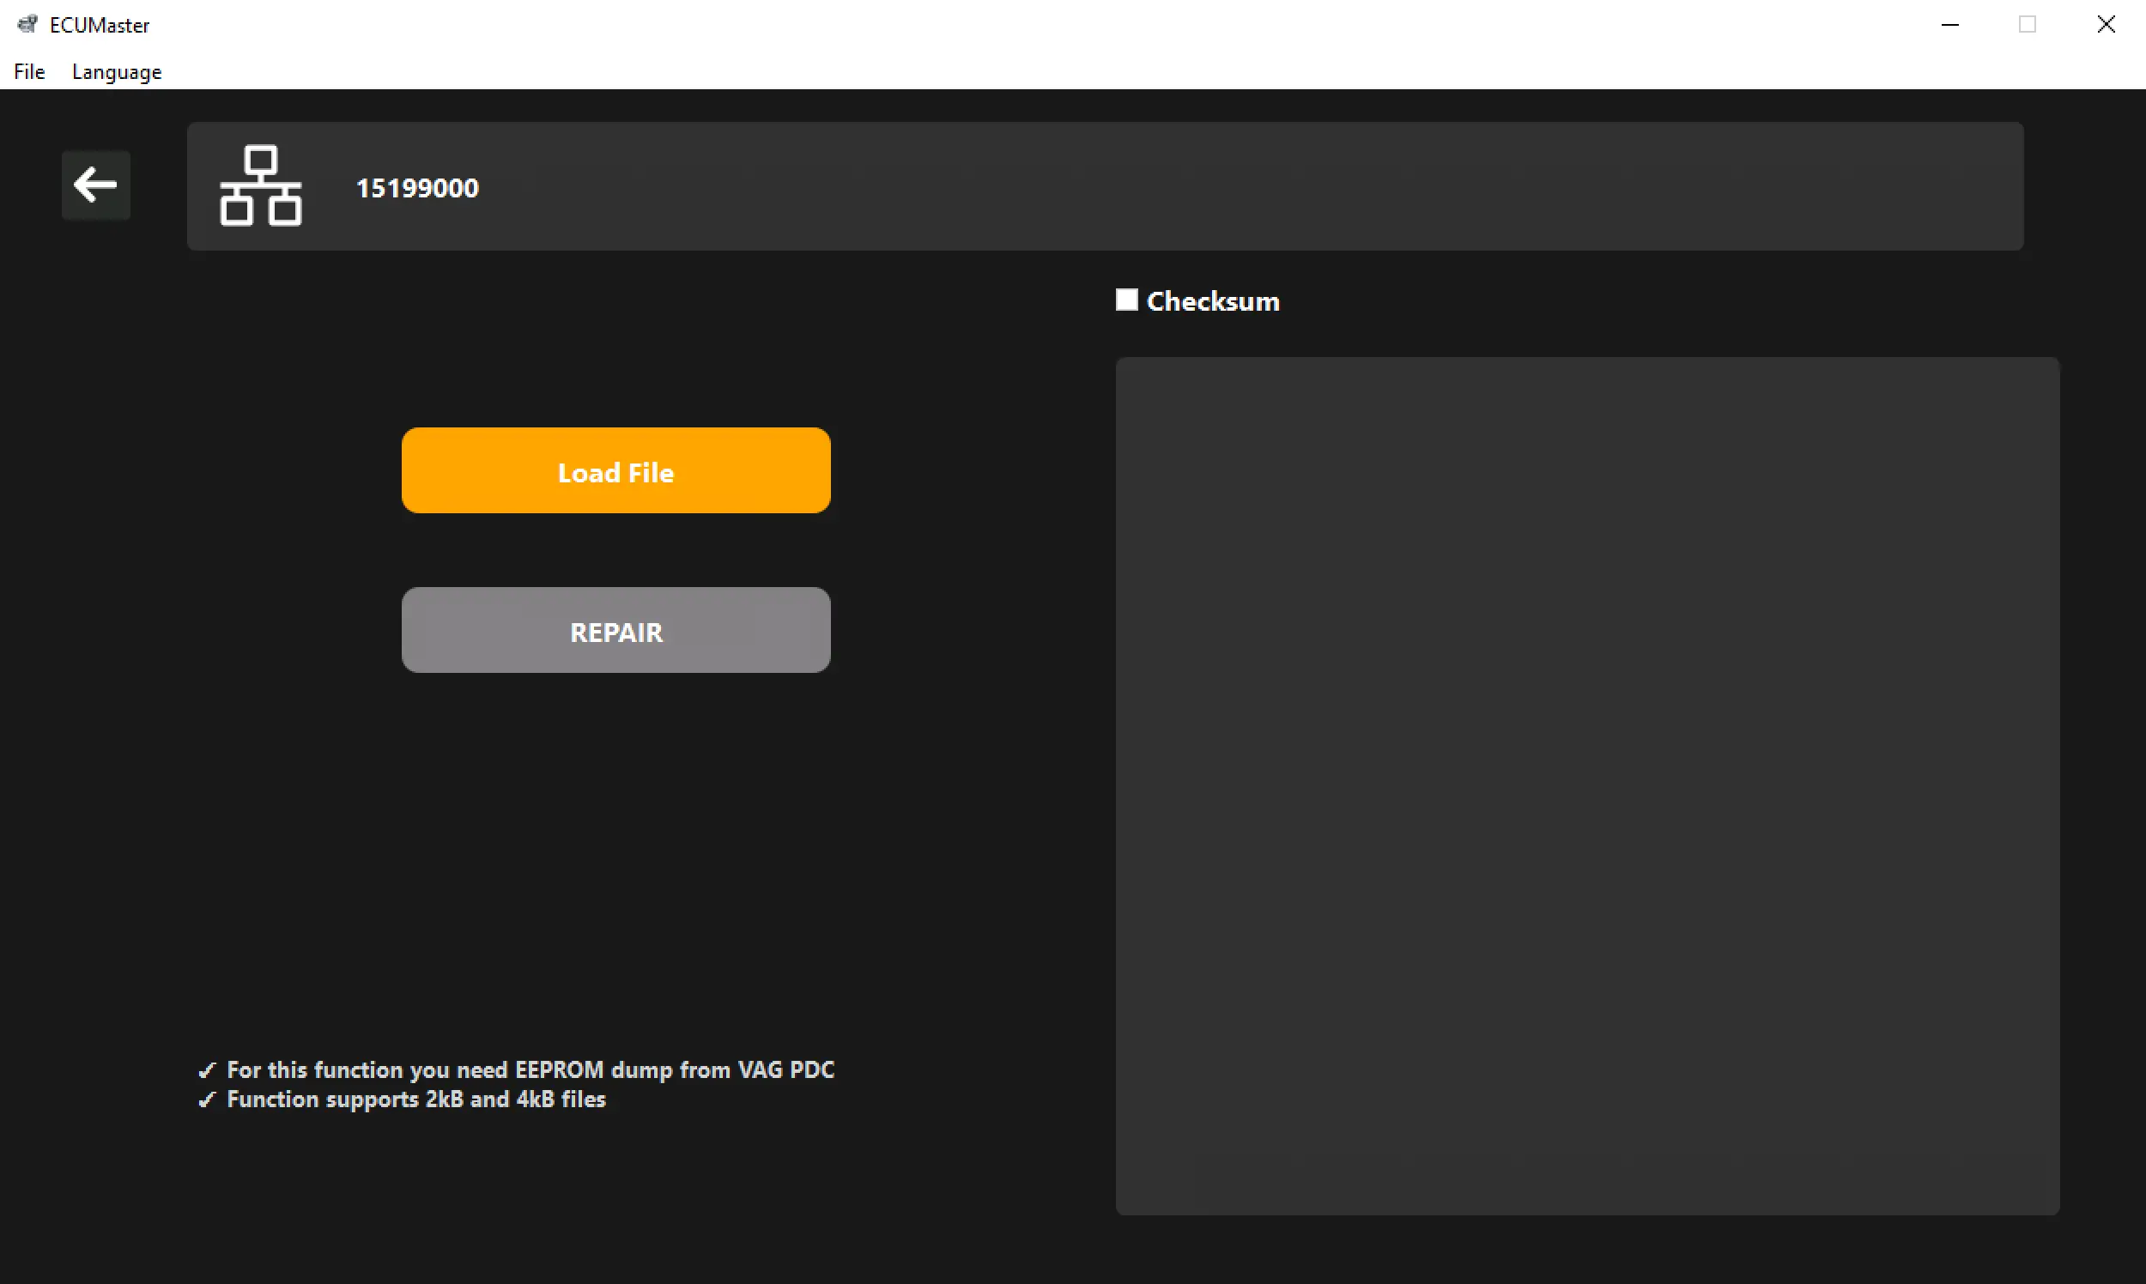Click the EEPROM dump from VAG PDC note
This screenshot has width=2146, height=1284.
click(530, 1070)
